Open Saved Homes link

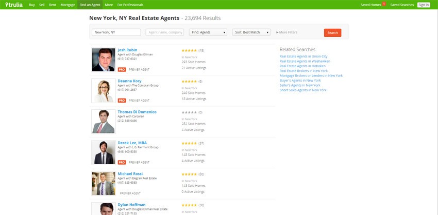(x=370, y=5)
